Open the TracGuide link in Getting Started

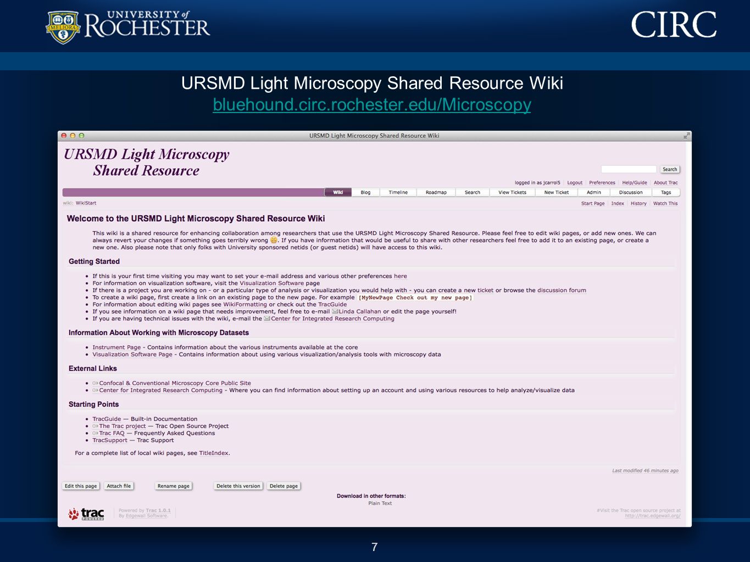pyautogui.click(x=332, y=305)
